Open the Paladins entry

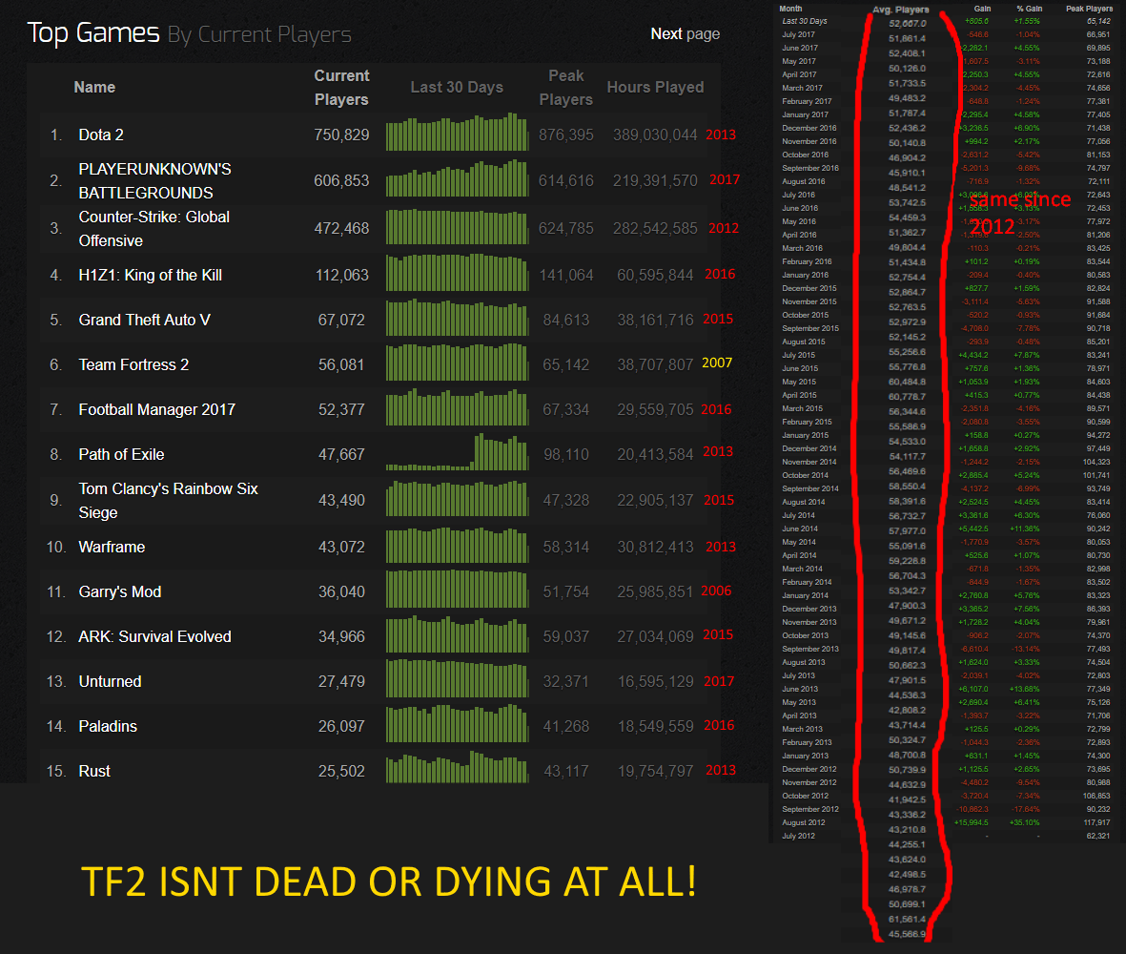coord(108,726)
